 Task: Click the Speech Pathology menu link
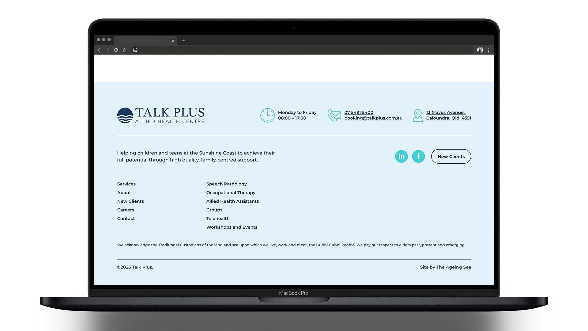227,184
